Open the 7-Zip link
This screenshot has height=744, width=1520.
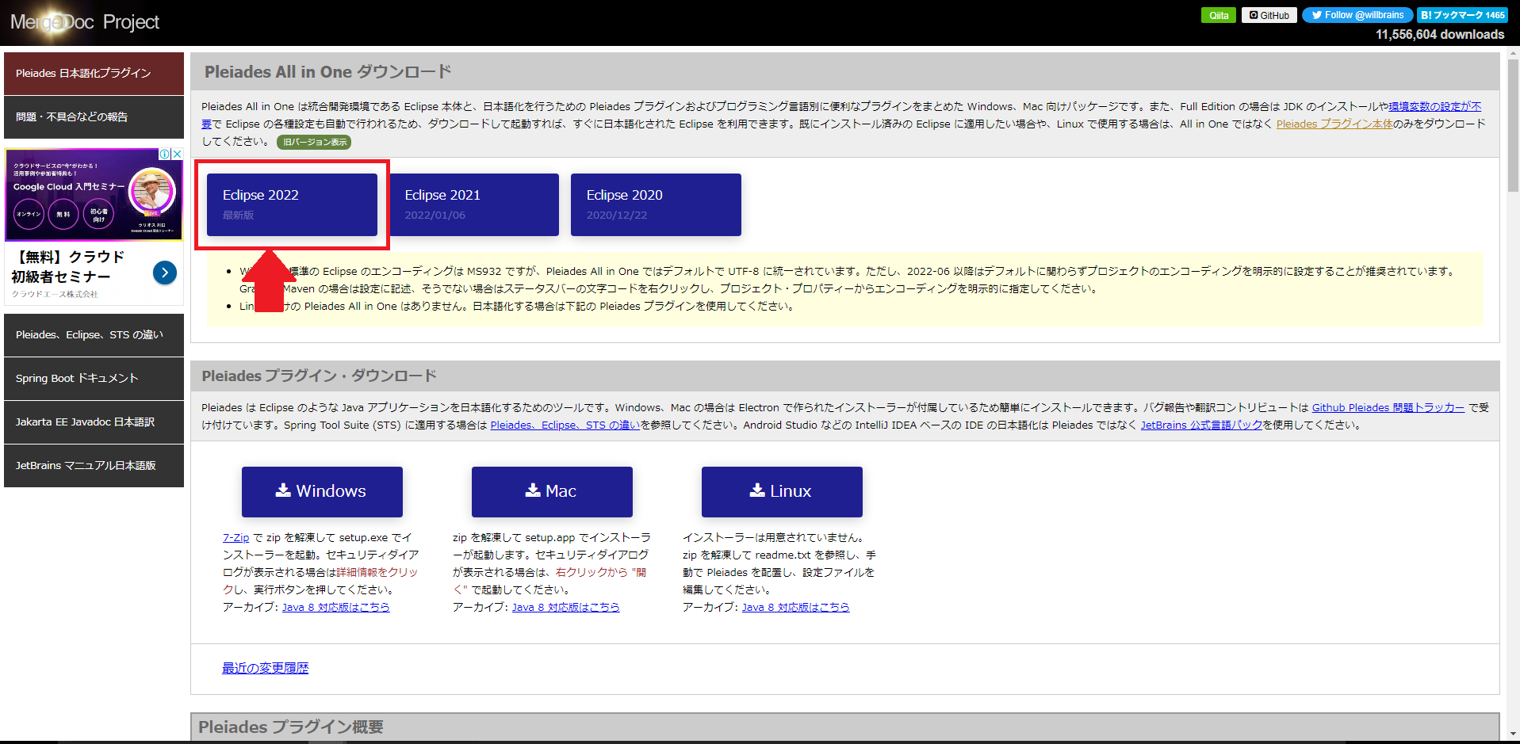pyautogui.click(x=235, y=537)
